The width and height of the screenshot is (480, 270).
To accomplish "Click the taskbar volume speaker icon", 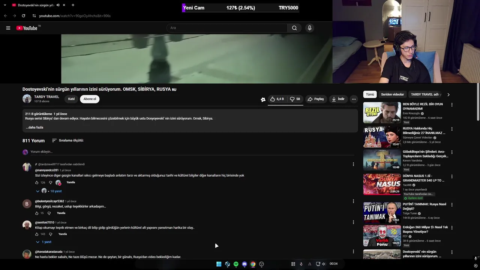I will point(324,264).
